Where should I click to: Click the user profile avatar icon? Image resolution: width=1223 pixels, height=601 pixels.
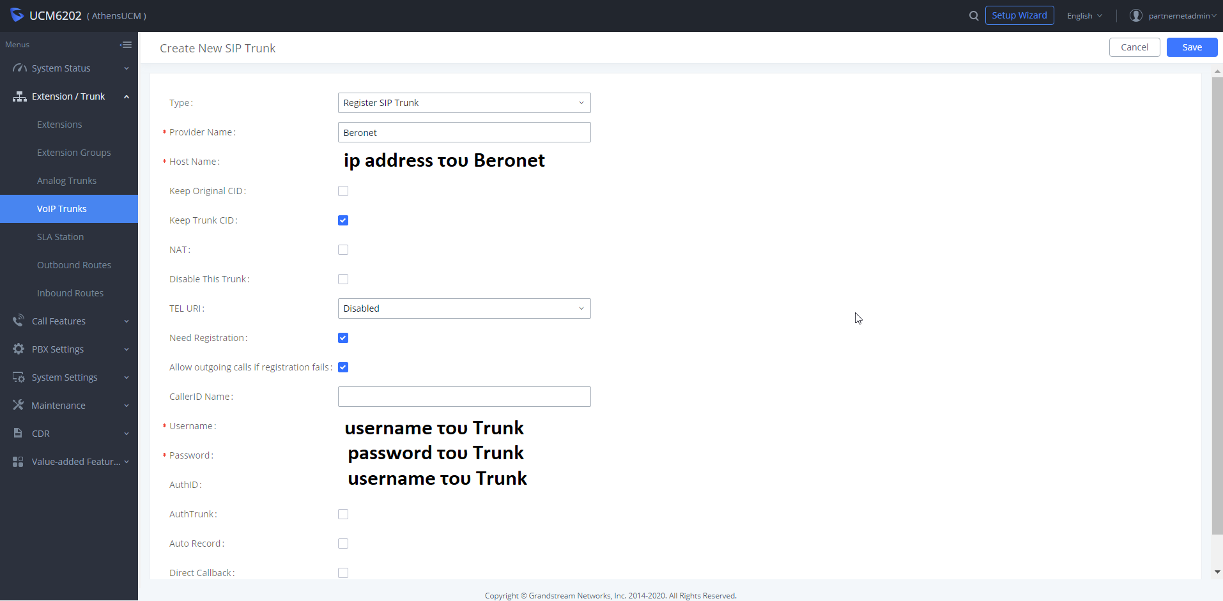tap(1135, 16)
